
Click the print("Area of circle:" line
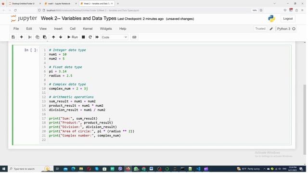tap(91, 131)
